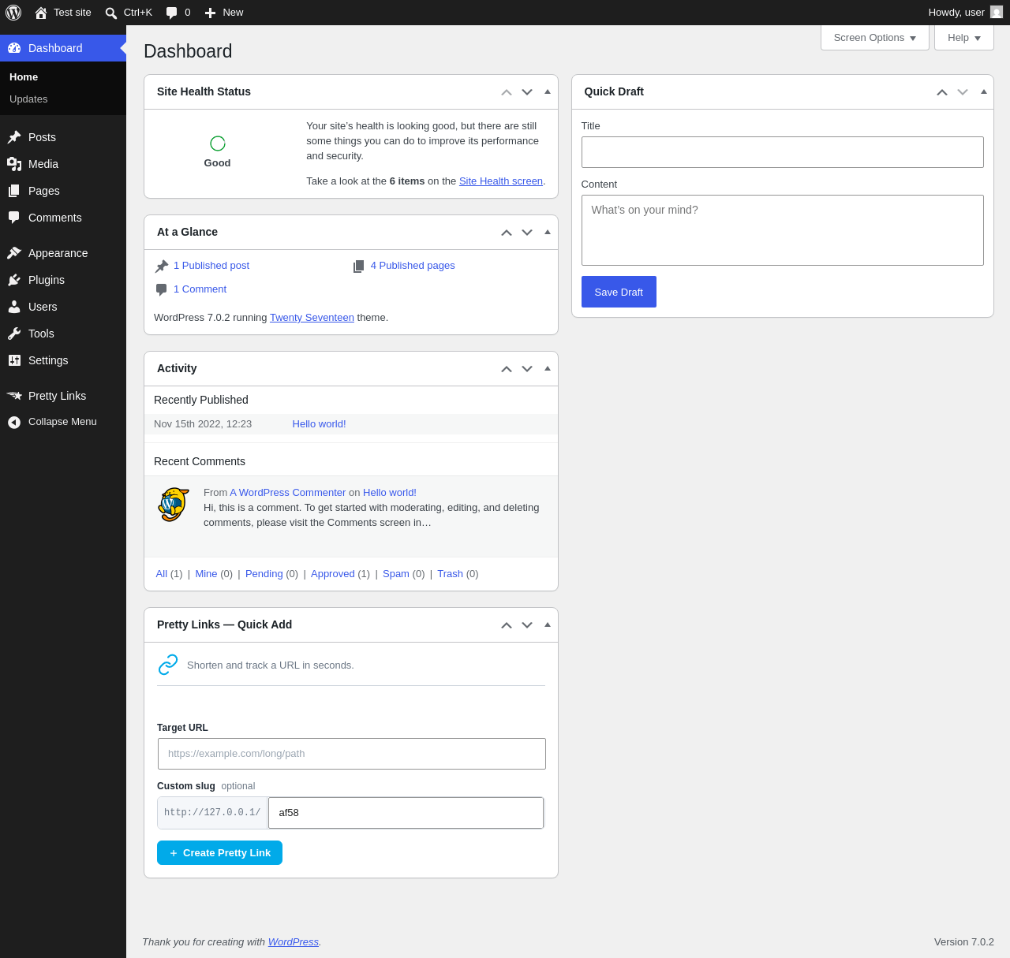
Task: Open the Help dropdown tab
Action: [964, 38]
